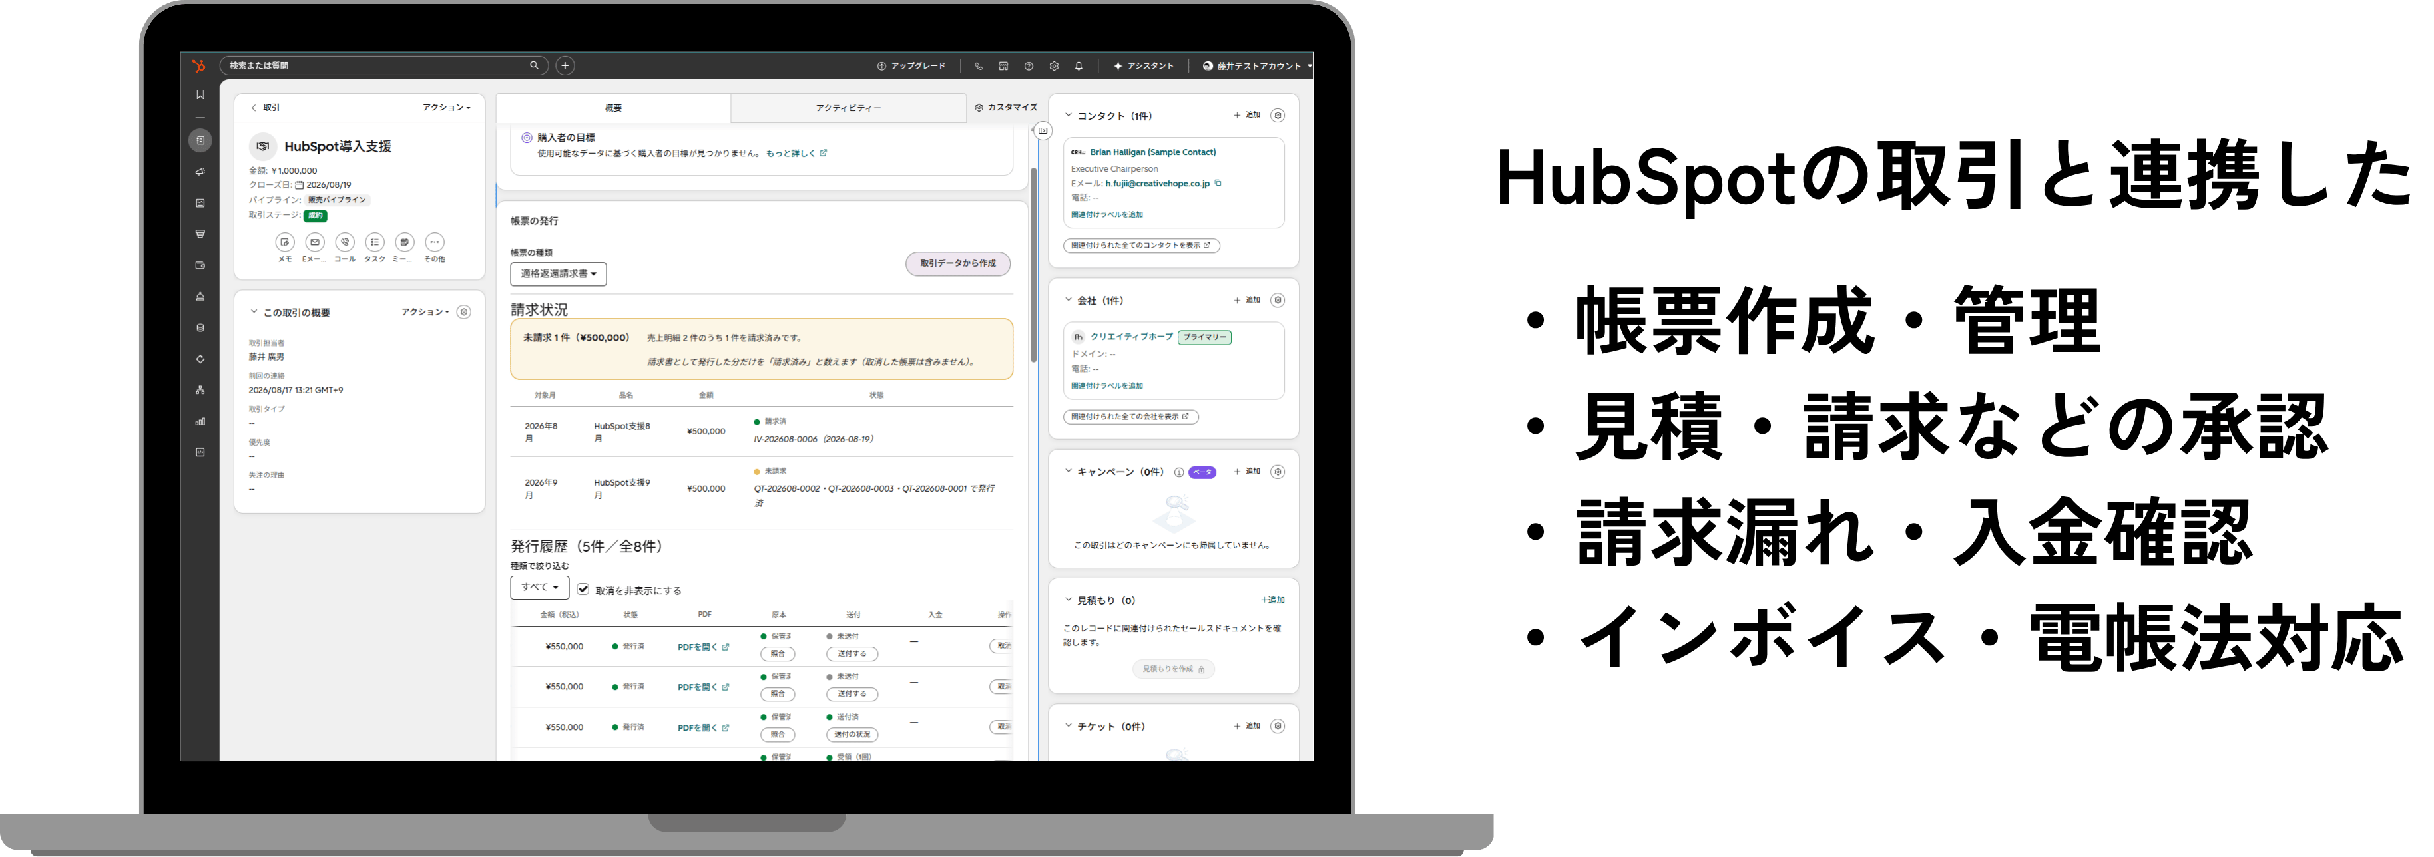Viewport: 2434px width, 857px height.
Task: Click the もっと詳しく link
Action: click(x=796, y=153)
